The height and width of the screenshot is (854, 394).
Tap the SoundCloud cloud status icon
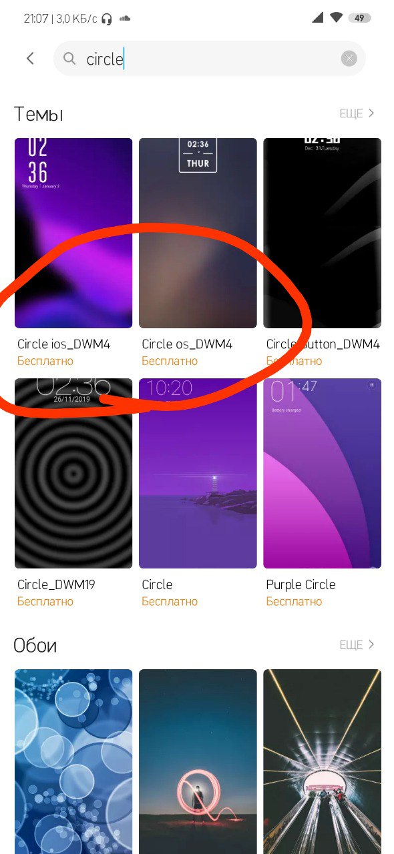(x=124, y=19)
